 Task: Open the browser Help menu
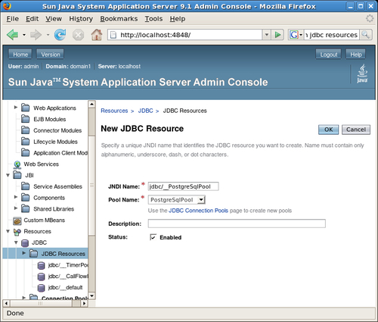[x=177, y=19]
